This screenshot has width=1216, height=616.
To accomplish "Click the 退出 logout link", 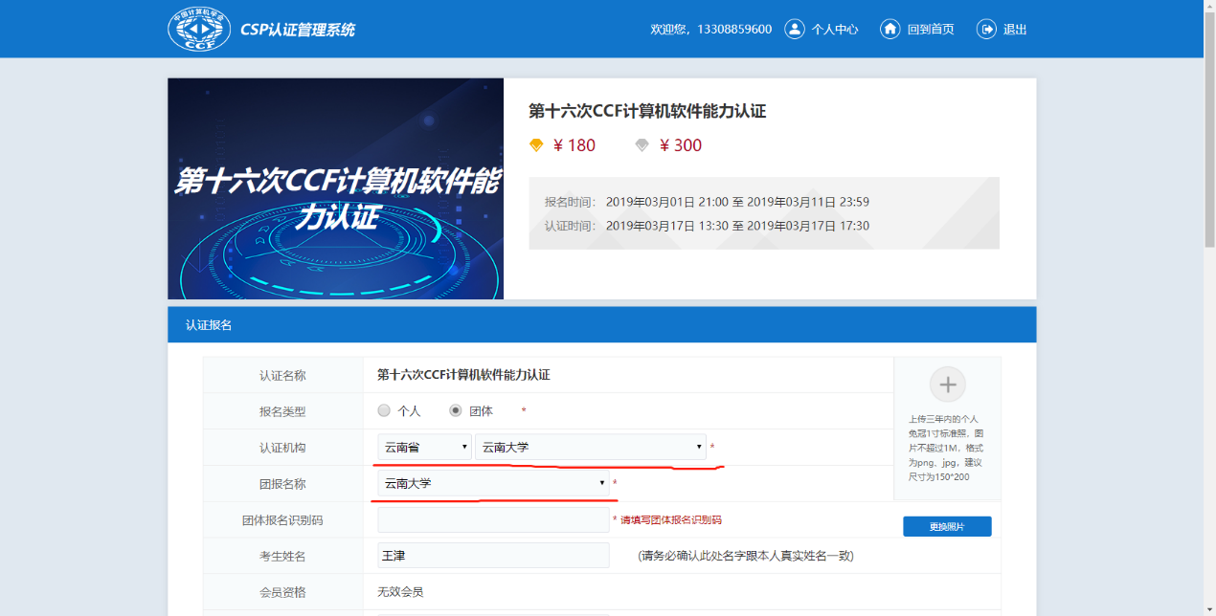I will tap(1014, 30).
